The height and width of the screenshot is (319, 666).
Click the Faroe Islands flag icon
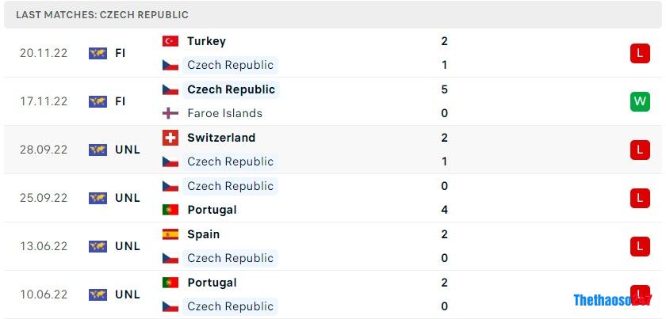point(170,113)
